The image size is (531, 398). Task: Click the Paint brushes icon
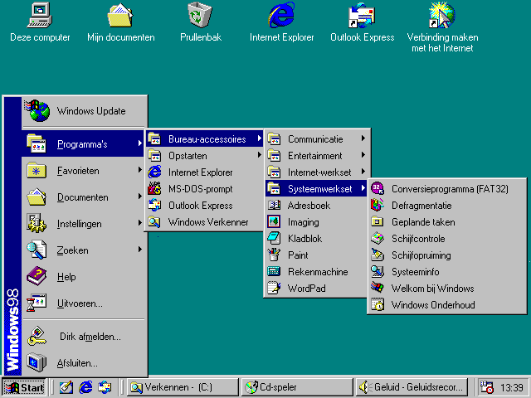tap(274, 255)
